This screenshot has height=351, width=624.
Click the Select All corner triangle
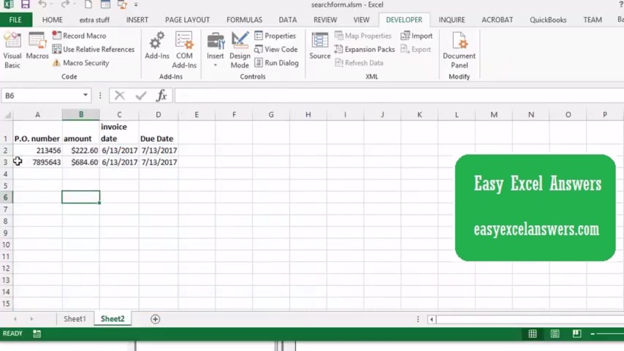pyautogui.click(x=7, y=115)
